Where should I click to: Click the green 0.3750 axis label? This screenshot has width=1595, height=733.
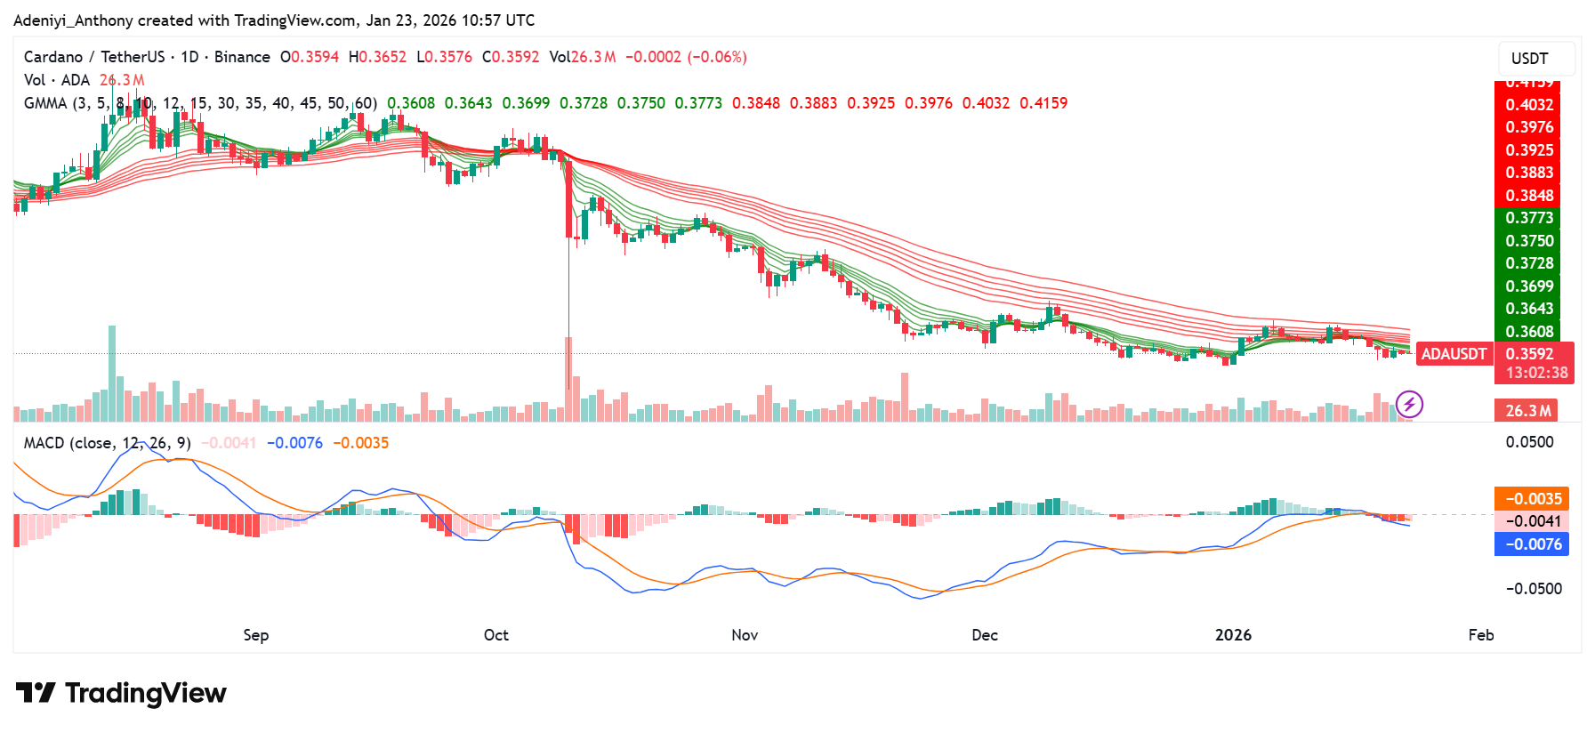click(1529, 241)
